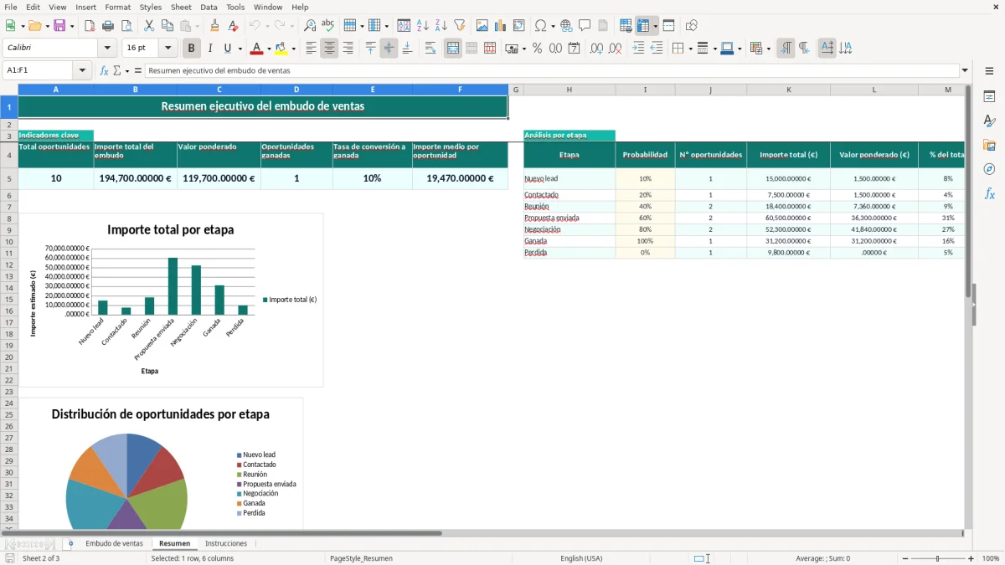Toggle Center Vertically alignment
1005x565 pixels.
389,49
